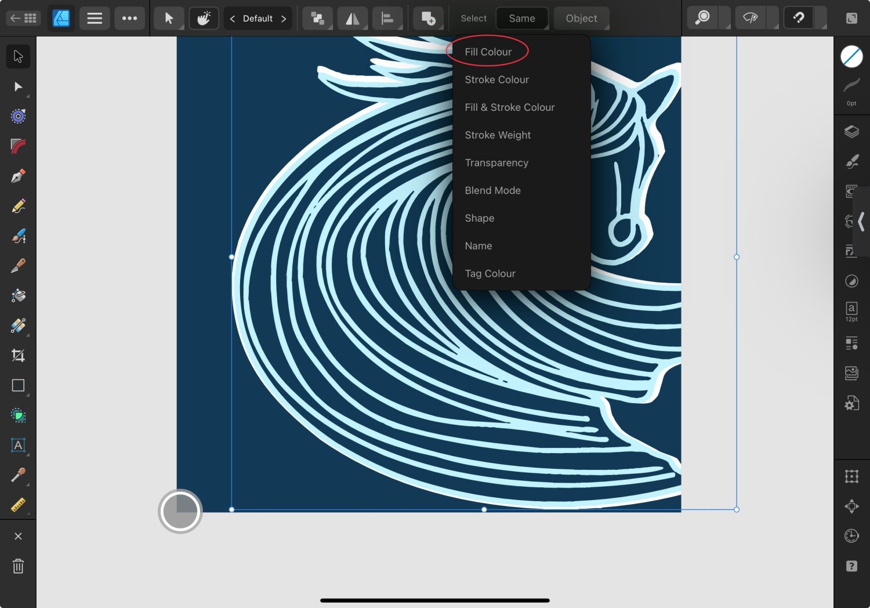Select the Node tool in left toolbar
This screenshot has height=608, width=870.
[18, 86]
